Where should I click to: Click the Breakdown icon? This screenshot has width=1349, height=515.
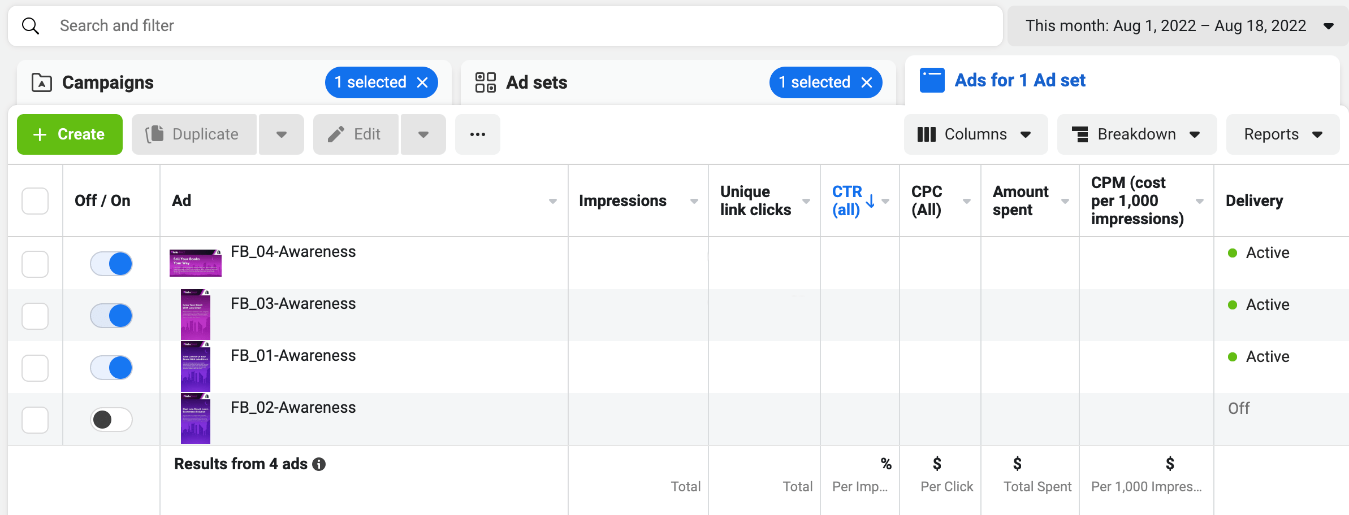1080,134
